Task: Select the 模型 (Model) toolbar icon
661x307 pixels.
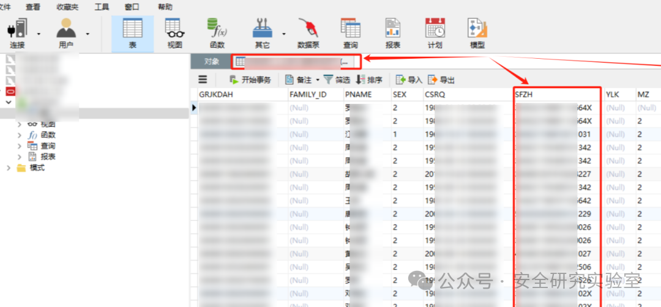Action: click(x=477, y=28)
